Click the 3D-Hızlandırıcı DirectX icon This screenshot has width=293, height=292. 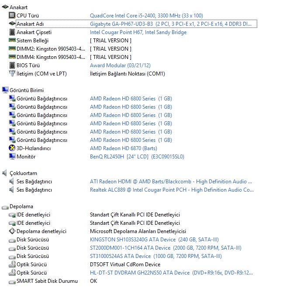(12, 148)
